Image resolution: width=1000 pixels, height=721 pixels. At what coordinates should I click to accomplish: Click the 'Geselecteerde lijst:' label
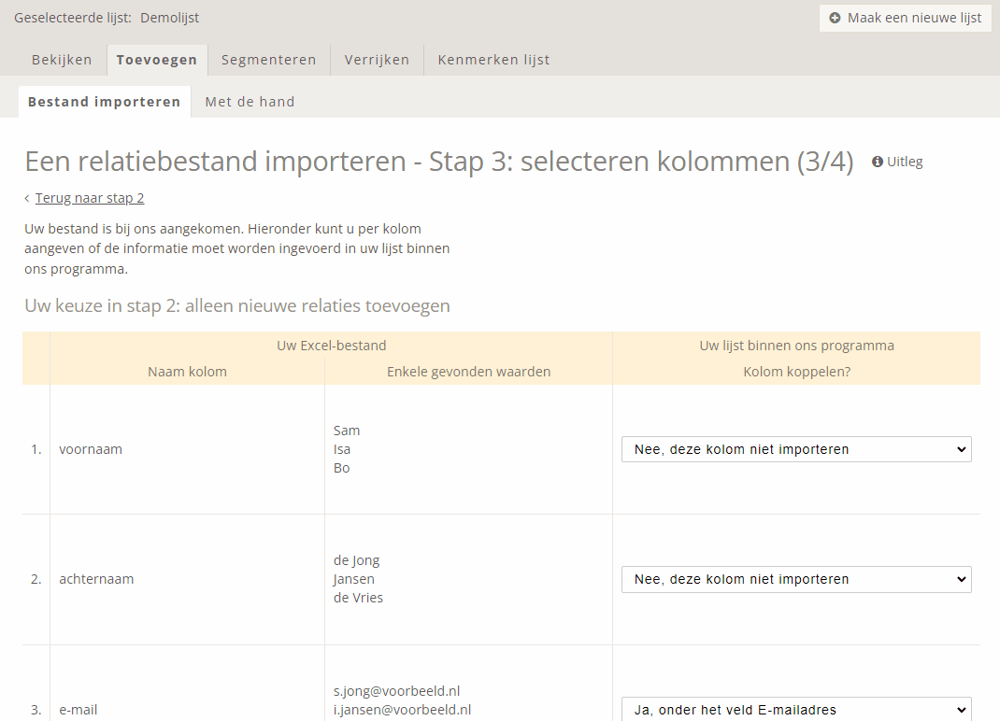[x=73, y=18]
